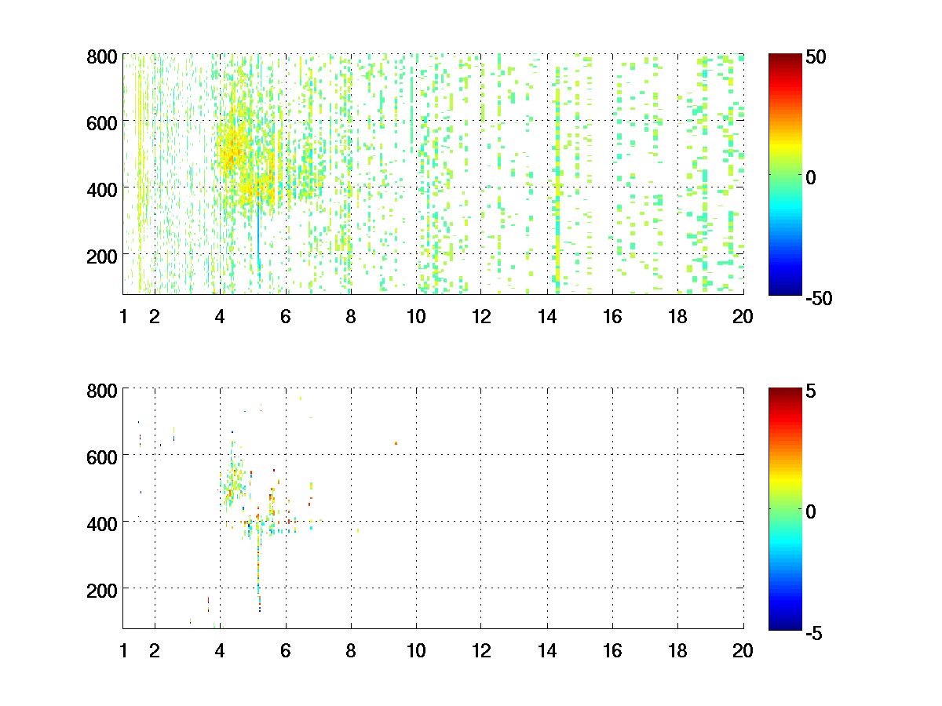Click y-axis tick '600' on top plot

[102, 122]
